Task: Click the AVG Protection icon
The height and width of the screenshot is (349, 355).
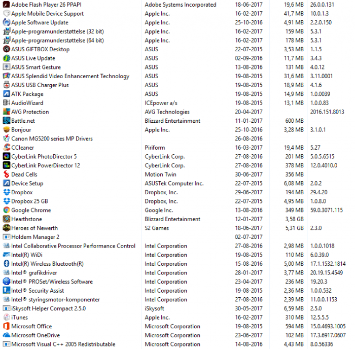Action: (x=6, y=112)
